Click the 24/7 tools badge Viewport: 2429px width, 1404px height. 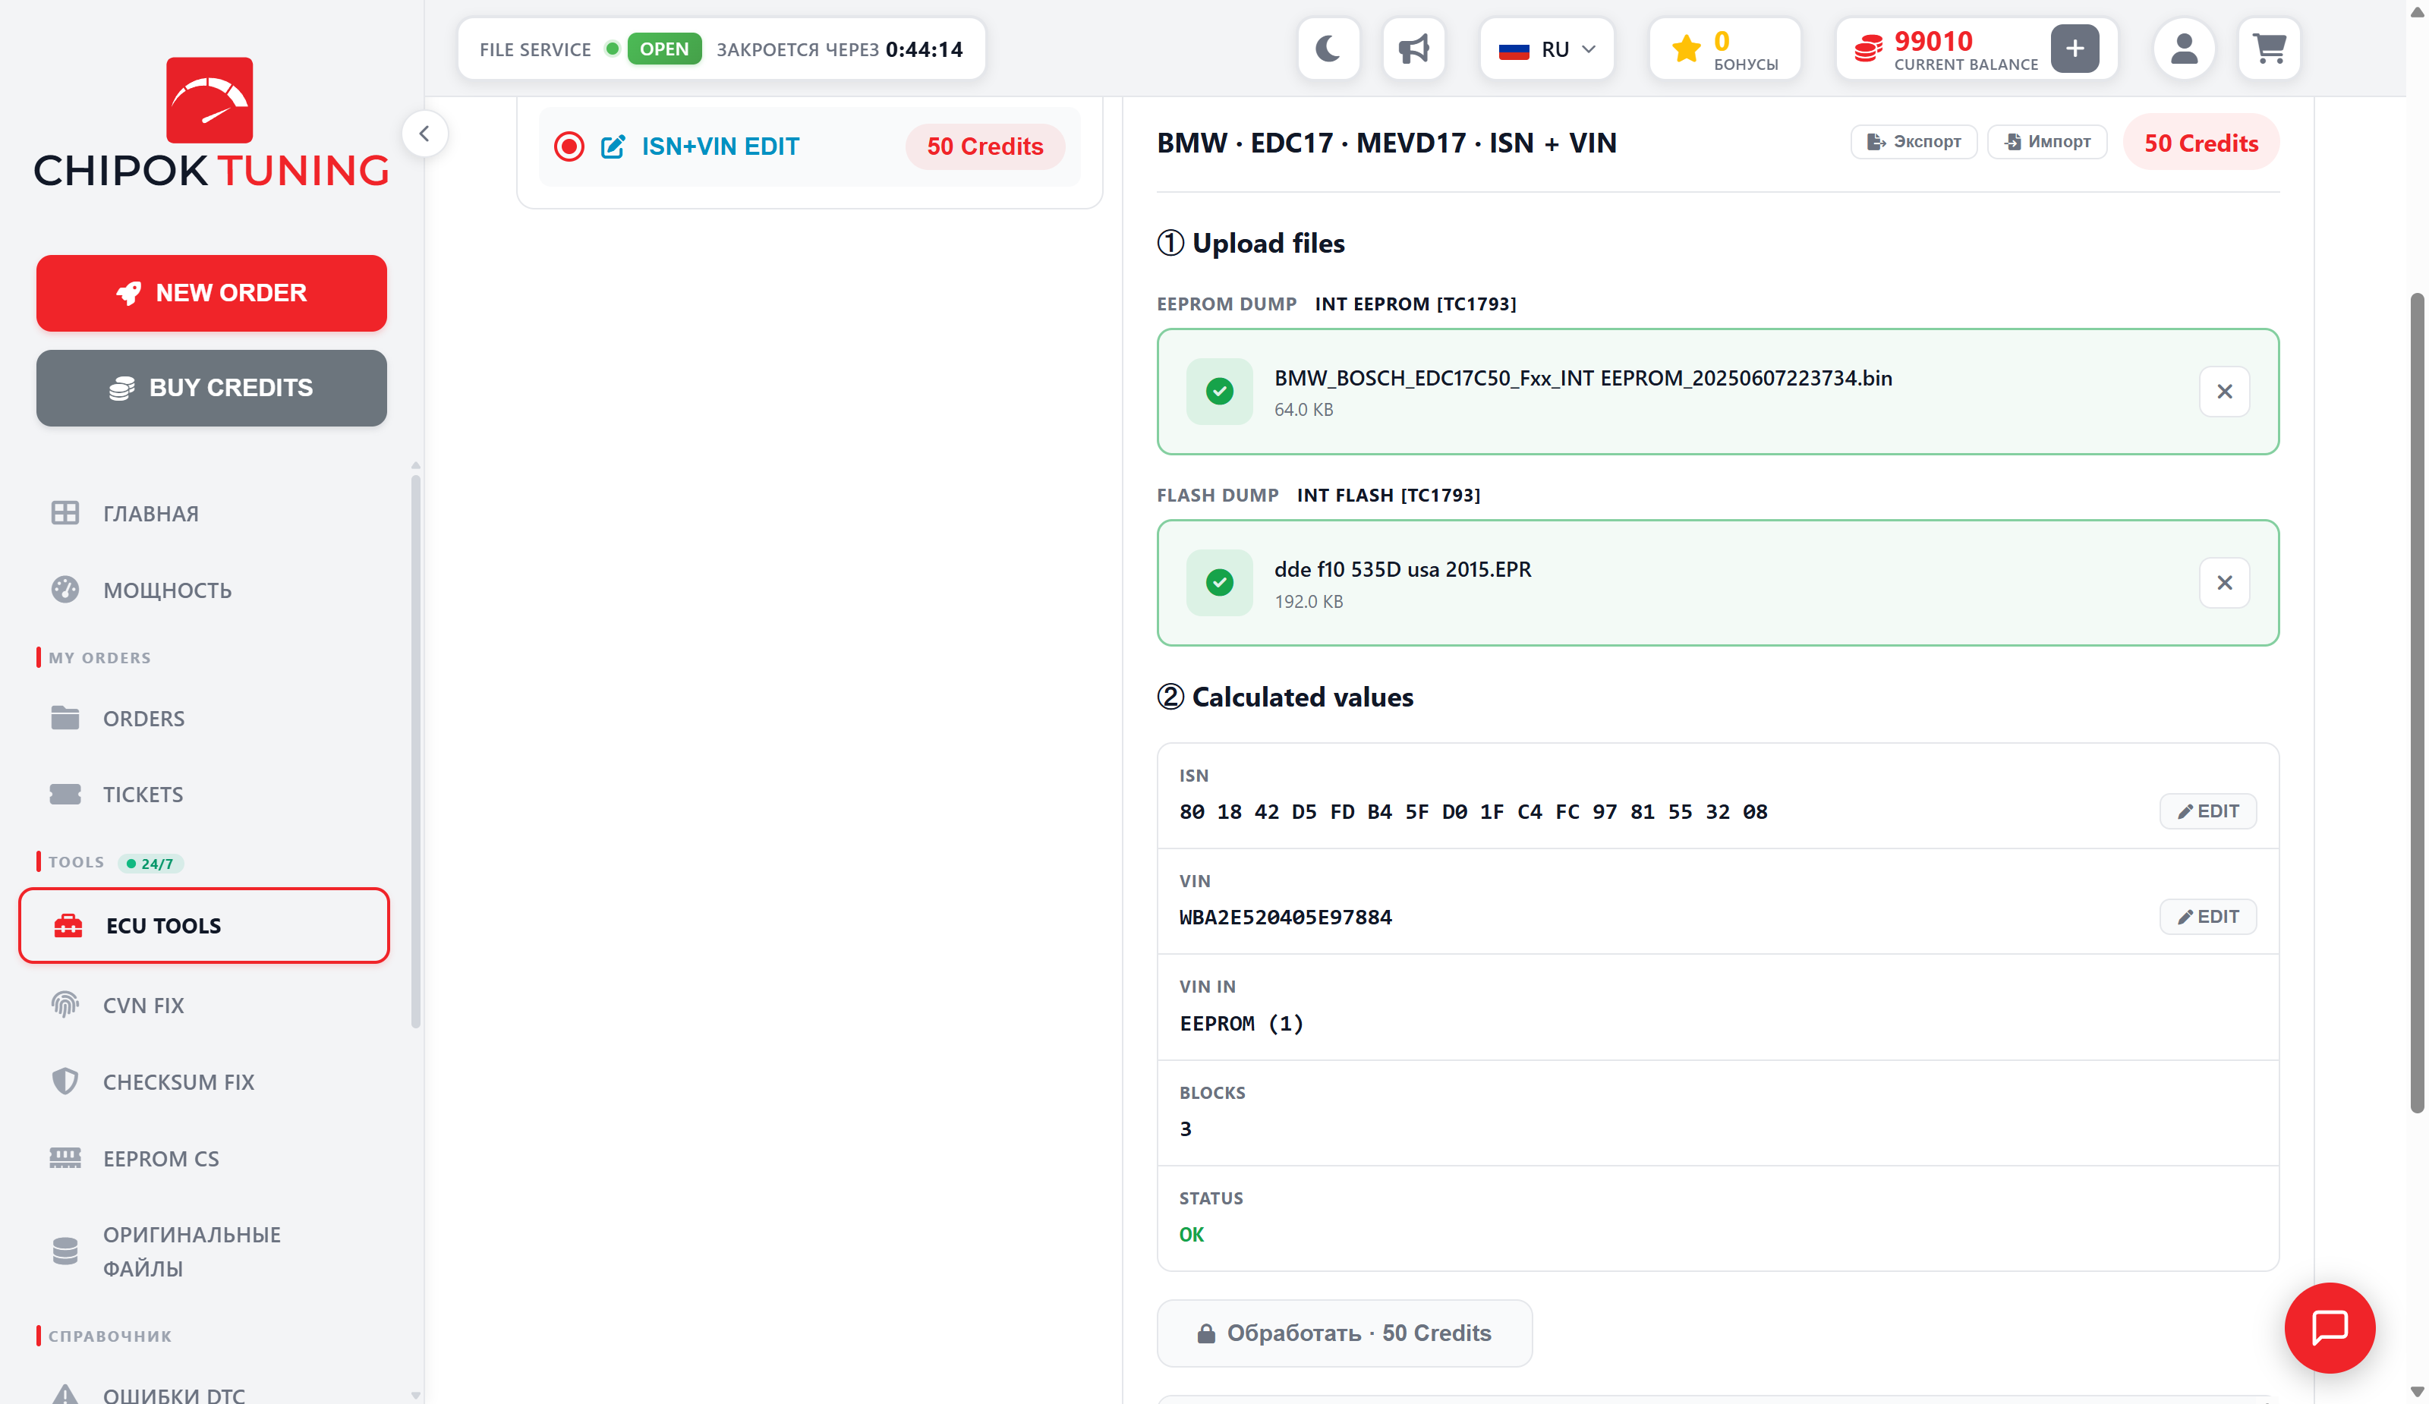pos(150,864)
